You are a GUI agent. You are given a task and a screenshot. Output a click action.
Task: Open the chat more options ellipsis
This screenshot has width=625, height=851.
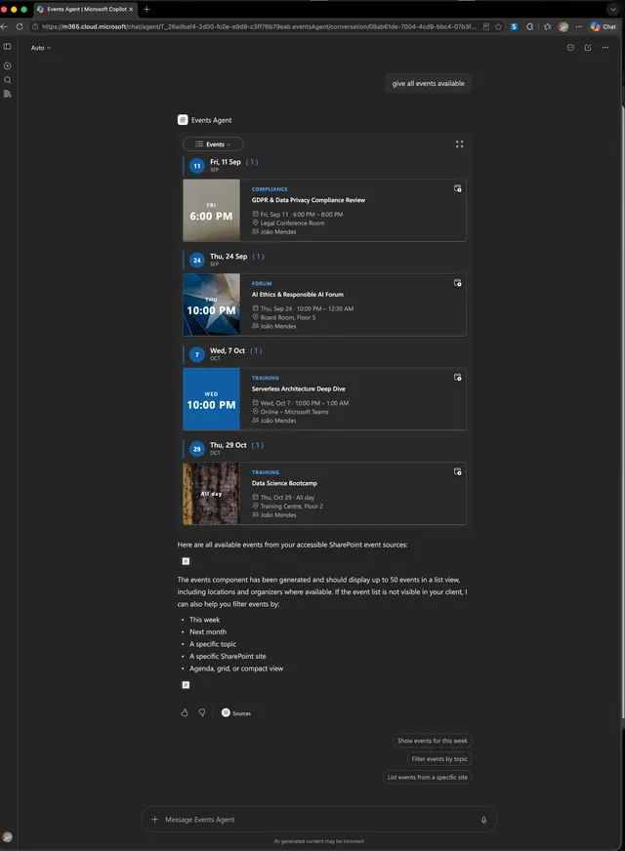tap(605, 48)
